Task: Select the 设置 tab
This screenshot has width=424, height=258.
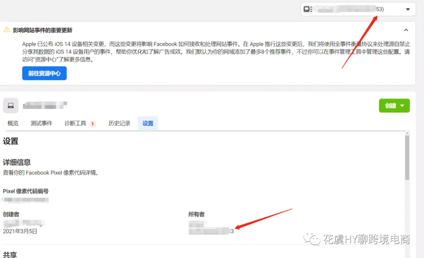Action: coord(148,123)
